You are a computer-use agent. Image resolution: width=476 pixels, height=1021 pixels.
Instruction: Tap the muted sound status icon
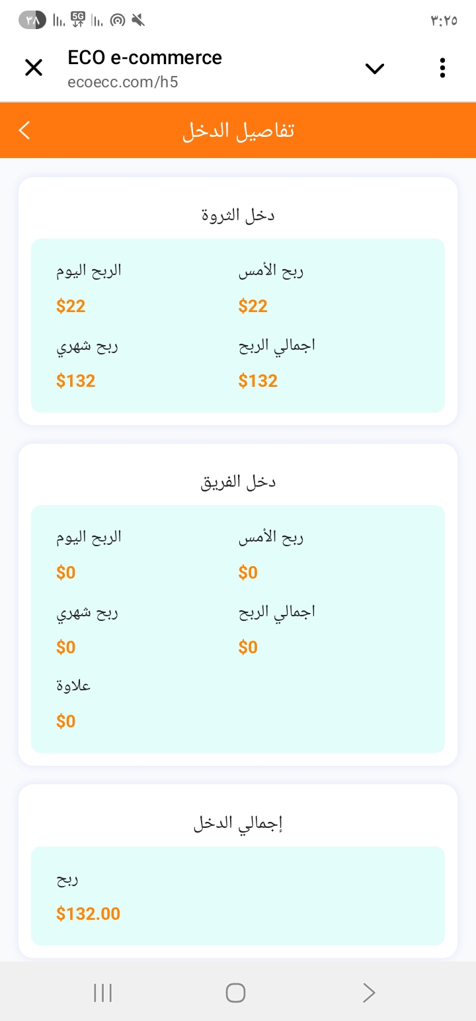pos(138,20)
